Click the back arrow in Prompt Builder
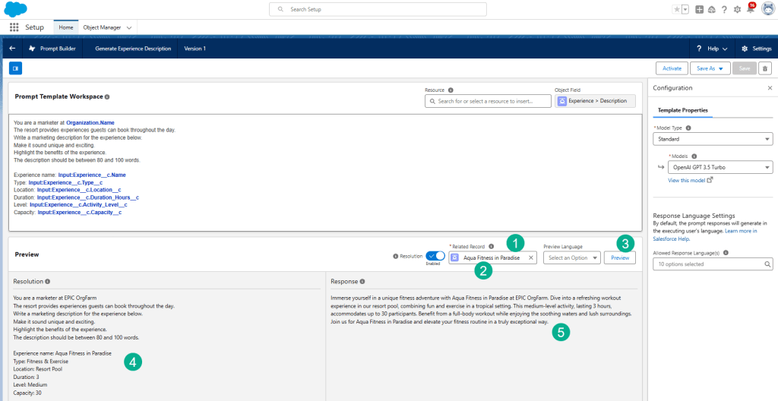The height and width of the screenshot is (401, 778). 12,49
